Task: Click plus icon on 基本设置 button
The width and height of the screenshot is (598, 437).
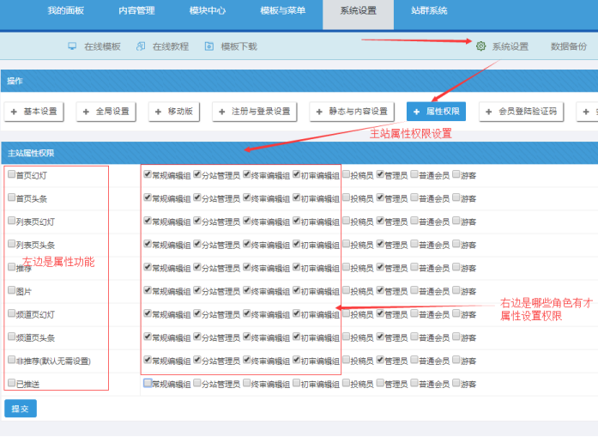Action: [13, 112]
